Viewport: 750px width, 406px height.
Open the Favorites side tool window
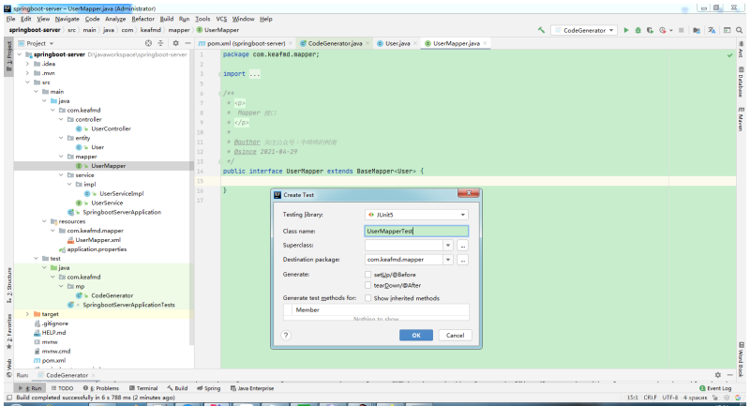(x=9, y=331)
